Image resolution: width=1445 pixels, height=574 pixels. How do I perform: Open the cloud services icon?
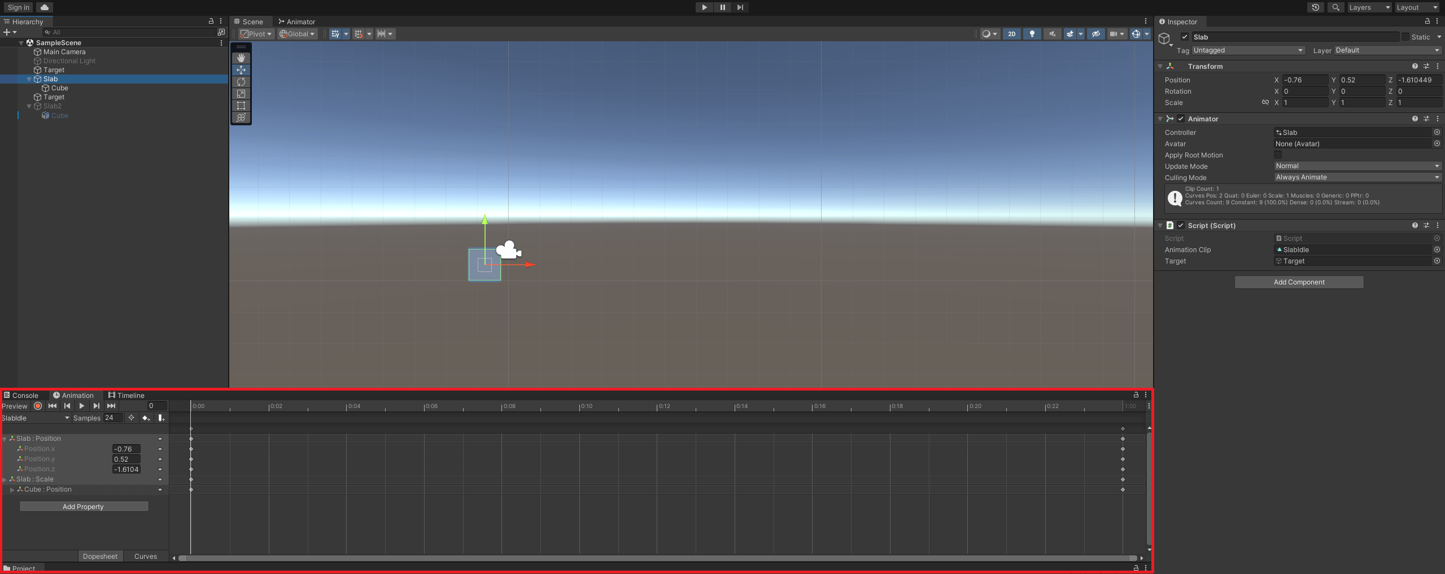45,7
